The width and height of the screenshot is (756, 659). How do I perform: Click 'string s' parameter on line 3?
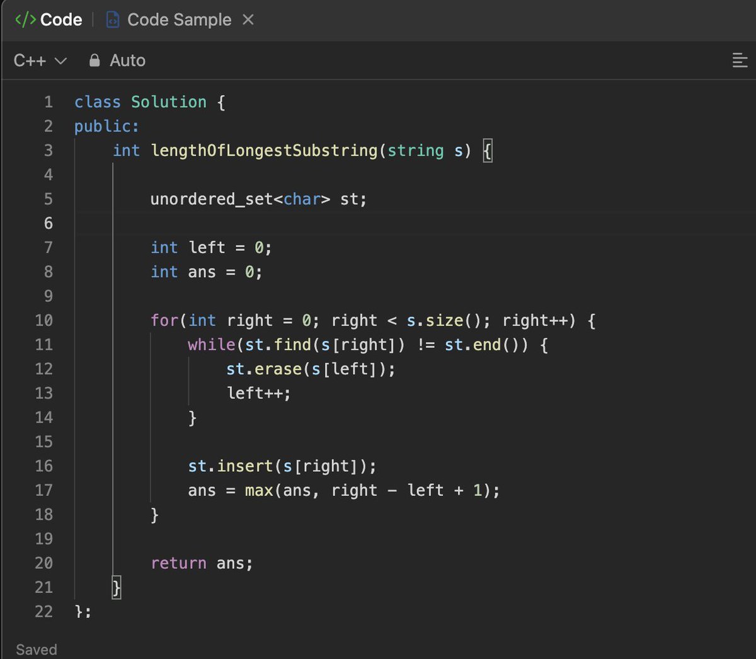tap(425, 151)
